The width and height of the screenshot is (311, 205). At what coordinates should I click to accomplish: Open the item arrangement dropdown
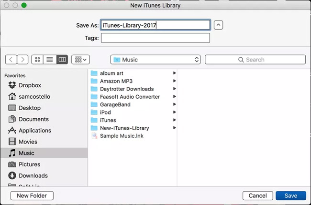pos(80,60)
